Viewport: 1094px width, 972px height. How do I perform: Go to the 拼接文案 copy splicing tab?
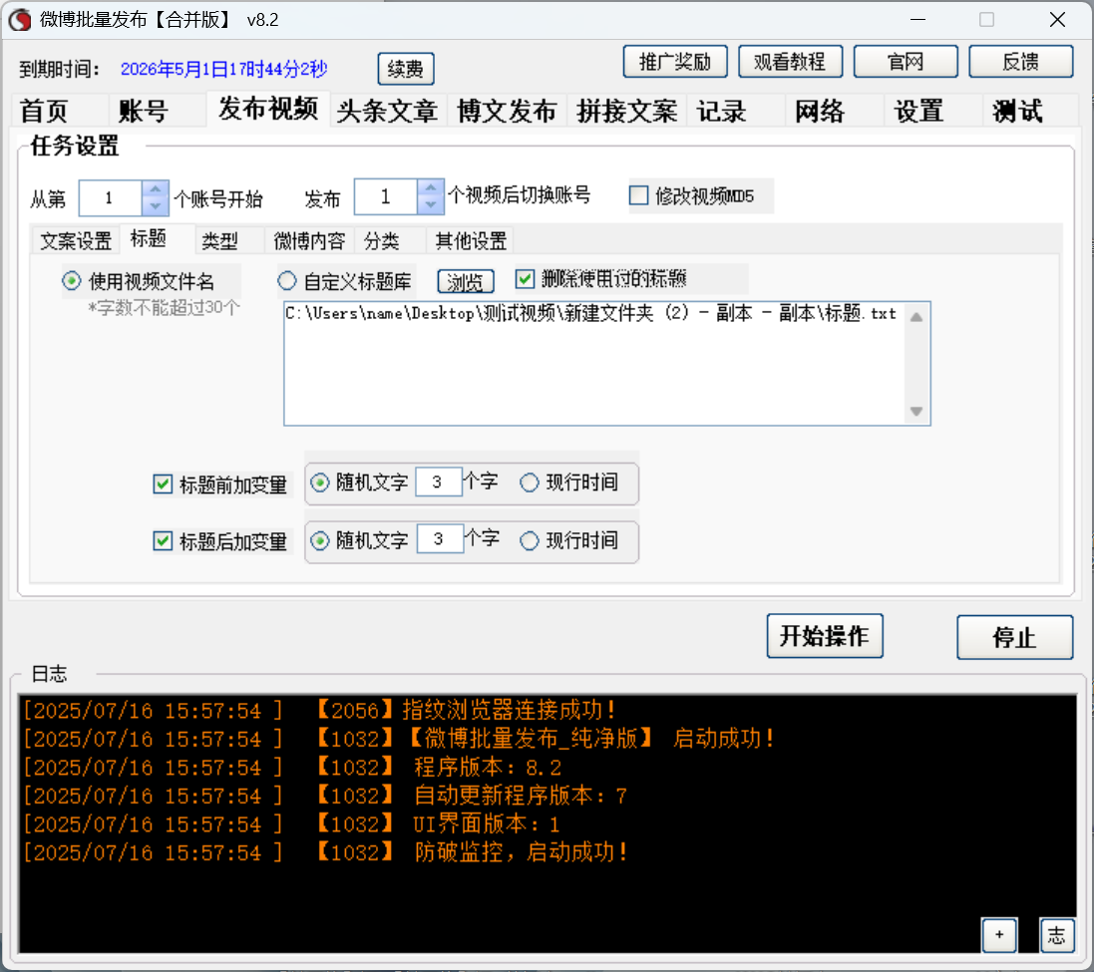point(626,111)
